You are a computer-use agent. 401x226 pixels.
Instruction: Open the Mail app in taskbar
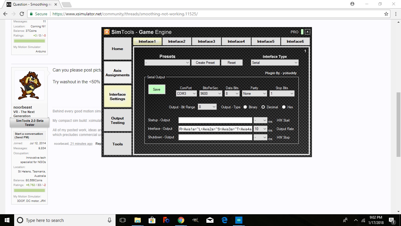(x=210, y=220)
